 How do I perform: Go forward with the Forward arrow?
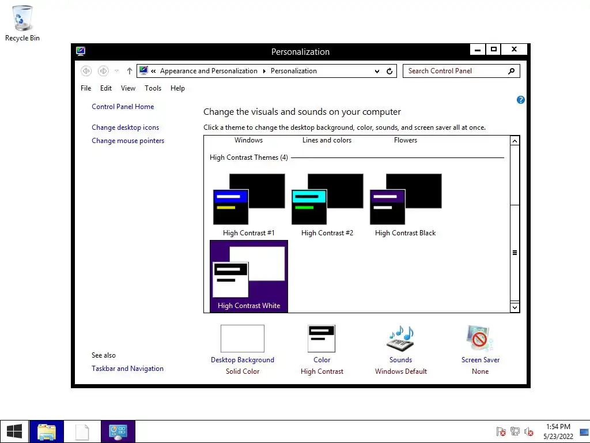point(103,71)
